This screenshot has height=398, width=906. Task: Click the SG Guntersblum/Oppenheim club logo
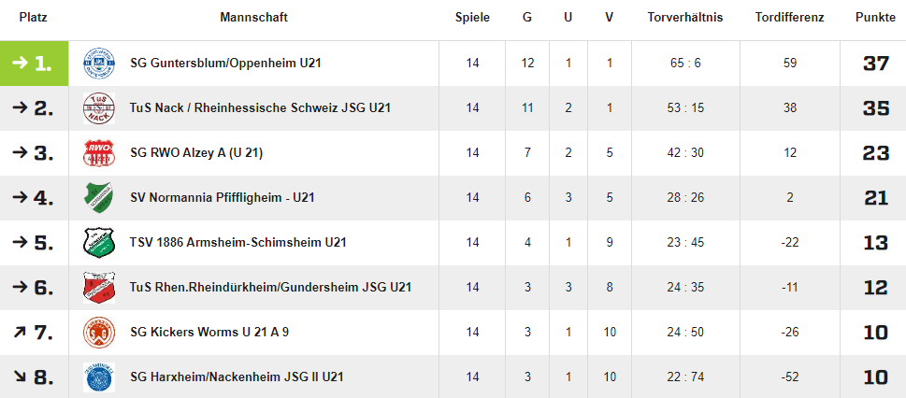[x=97, y=63]
